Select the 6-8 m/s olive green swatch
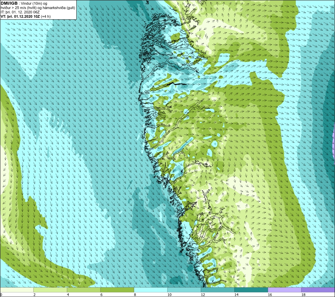 (x=117, y=290)
